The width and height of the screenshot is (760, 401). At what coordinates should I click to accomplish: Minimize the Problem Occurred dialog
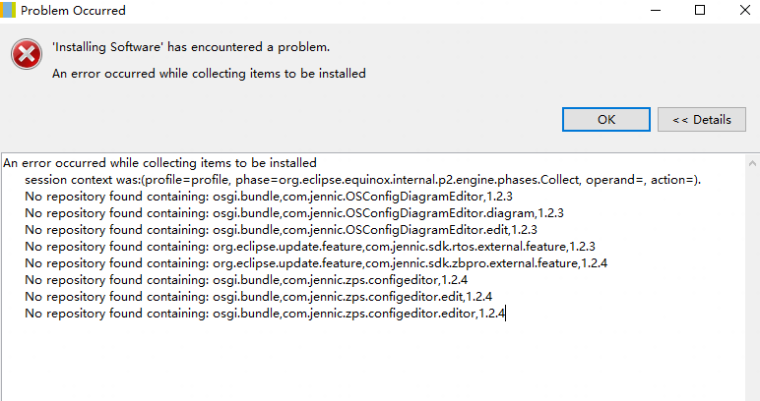point(654,10)
